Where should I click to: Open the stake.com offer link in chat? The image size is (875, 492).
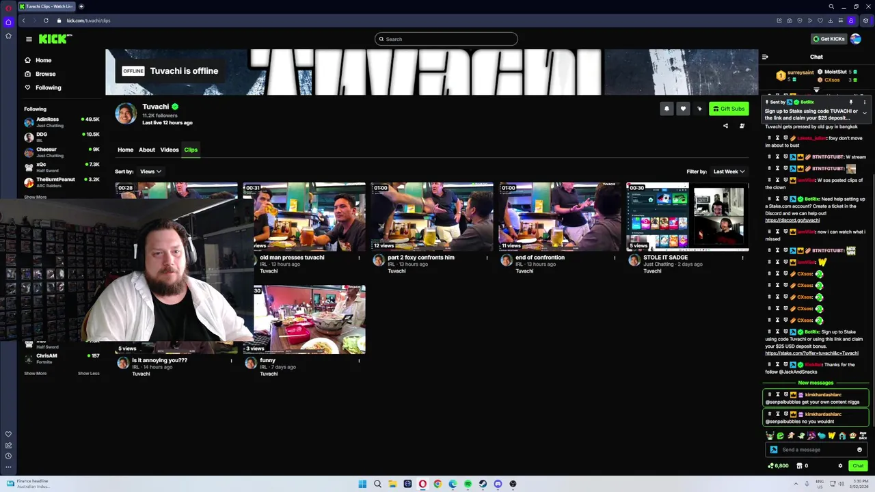tap(811, 353)
